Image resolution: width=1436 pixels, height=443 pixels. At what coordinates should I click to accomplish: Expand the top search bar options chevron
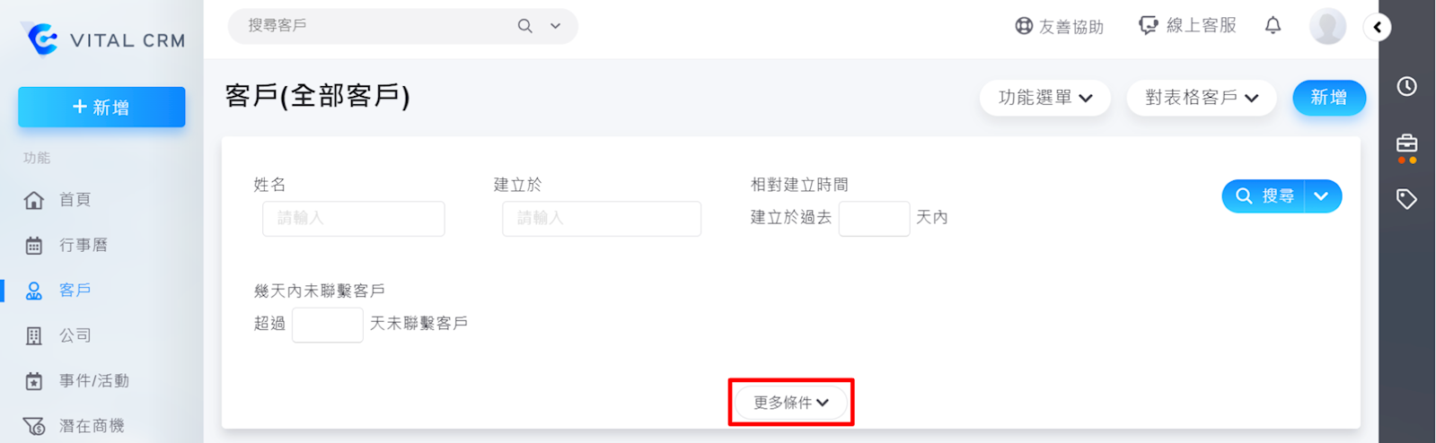[556, 26]
